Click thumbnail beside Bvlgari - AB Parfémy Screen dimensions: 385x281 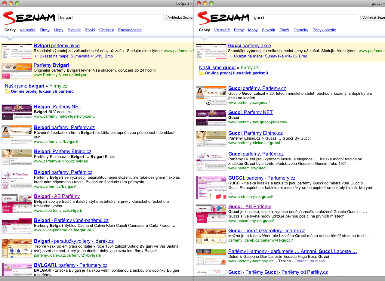pyautogui.click(x=17, y=203)
